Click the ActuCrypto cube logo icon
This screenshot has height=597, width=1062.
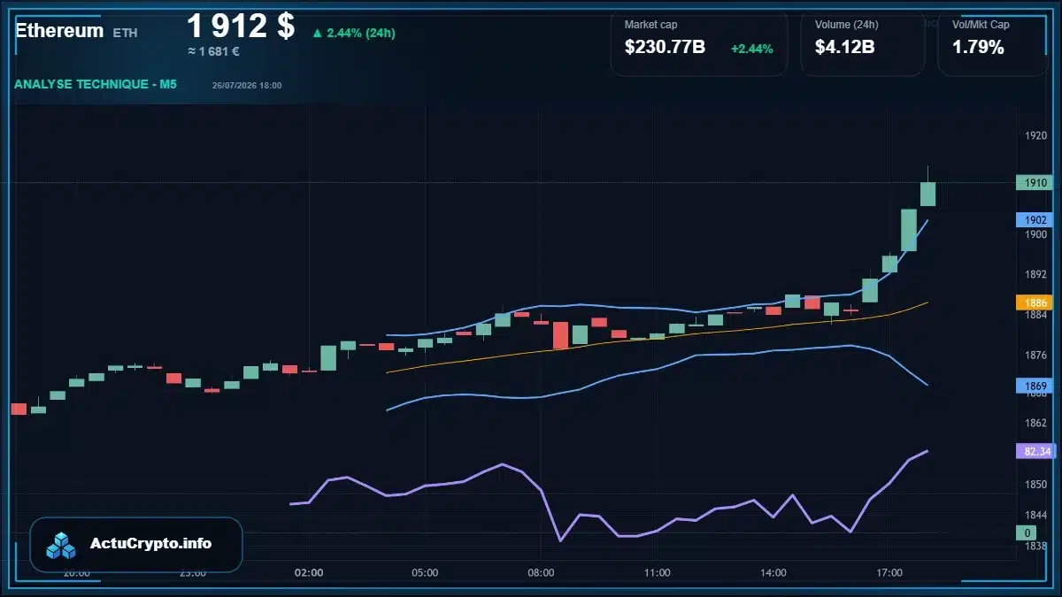(x=61, y=545)
